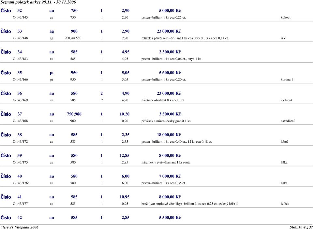Click hallmark note "lvíček"
313x230 pixels.
coord(285,204)
